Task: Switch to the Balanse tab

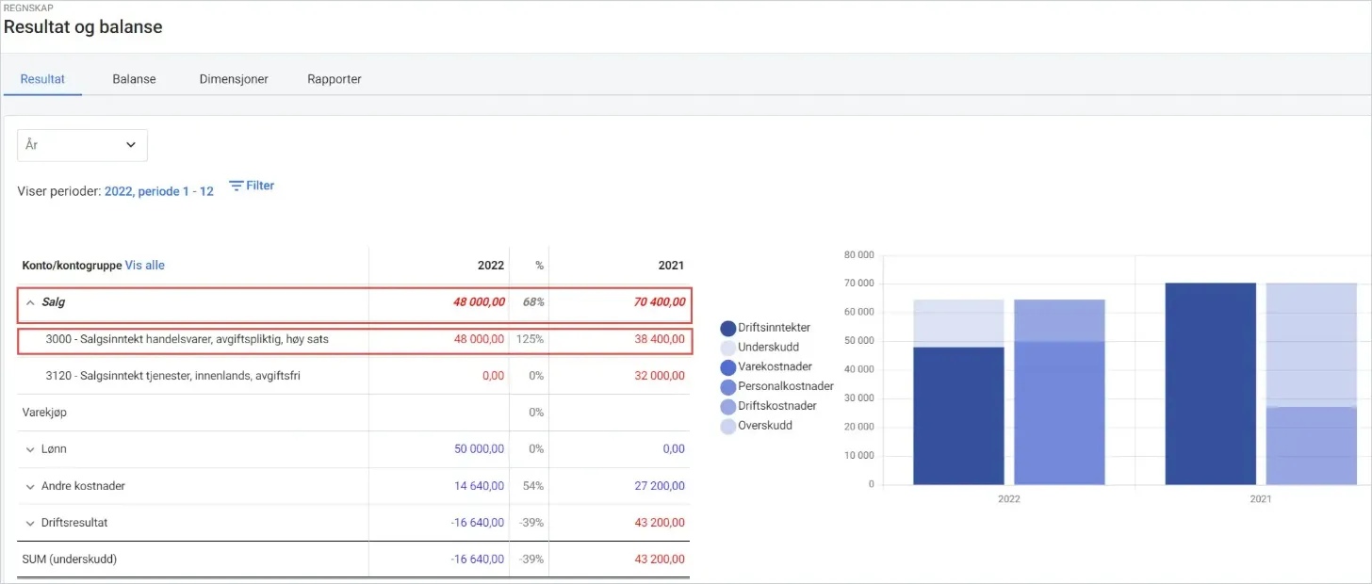Action: (134, 79)
